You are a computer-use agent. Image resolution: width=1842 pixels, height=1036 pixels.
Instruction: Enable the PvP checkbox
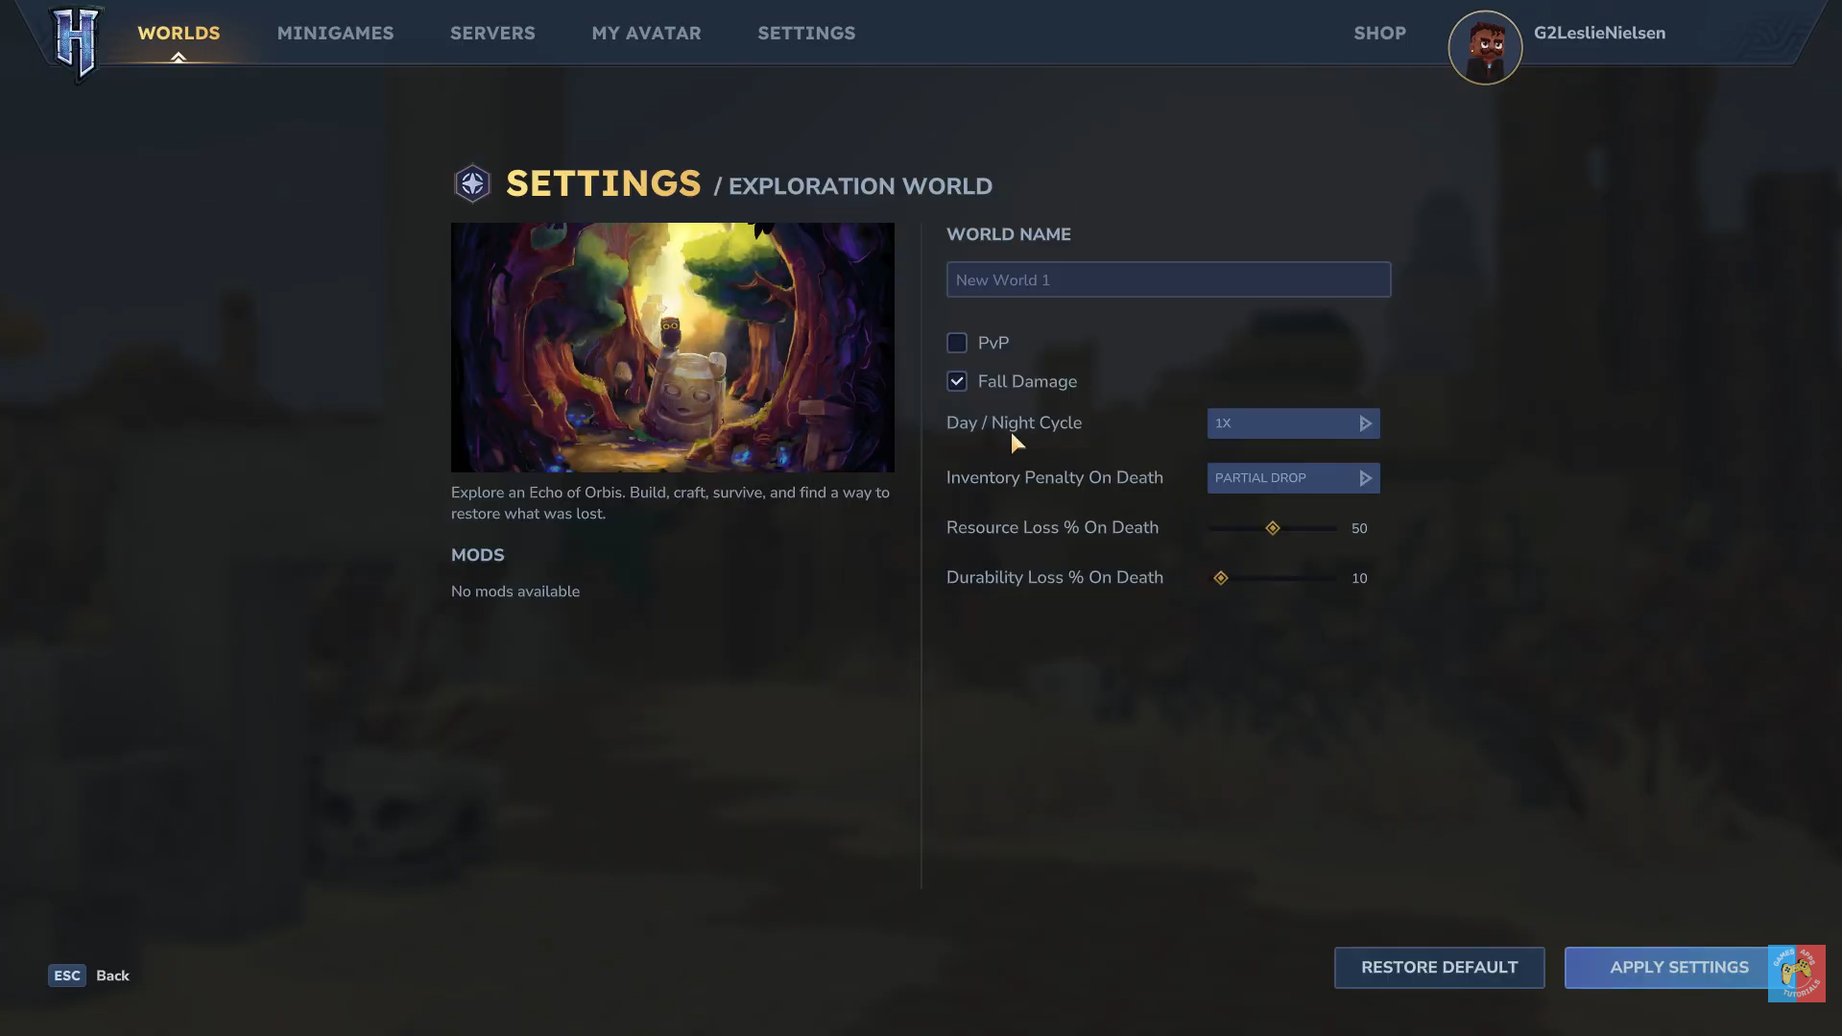[957, 343]
